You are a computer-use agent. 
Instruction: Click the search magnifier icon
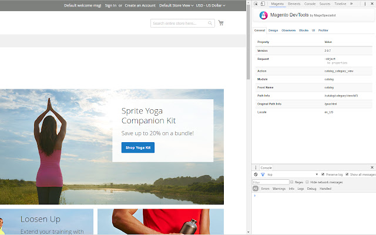click(210, 23)
